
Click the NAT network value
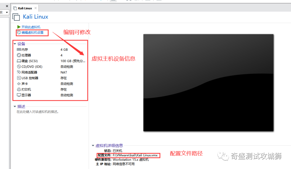click(x=64, y=72)
